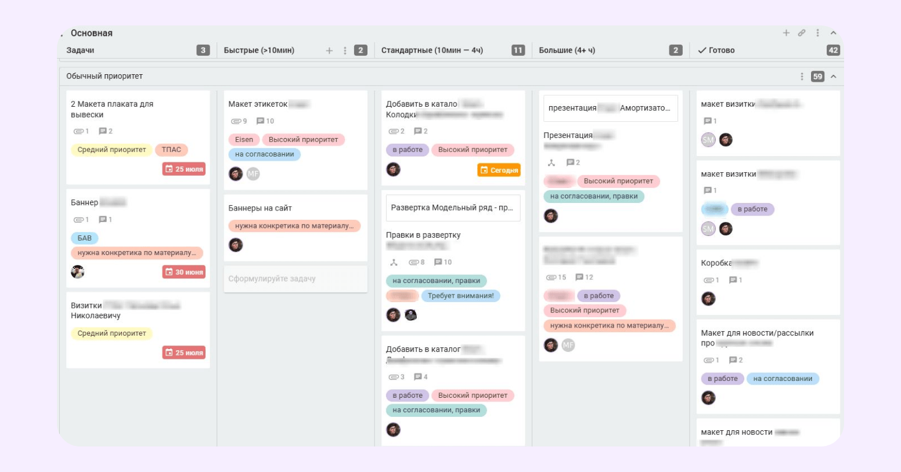Click the orange Сегодня due date badge
This screenshot has height=472, width=901.
click(499, 170)
